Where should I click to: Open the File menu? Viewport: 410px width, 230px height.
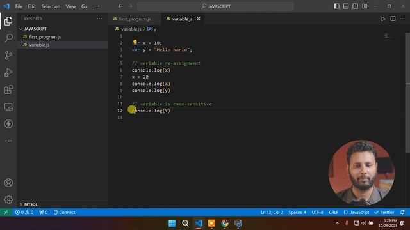coord(19,6)
